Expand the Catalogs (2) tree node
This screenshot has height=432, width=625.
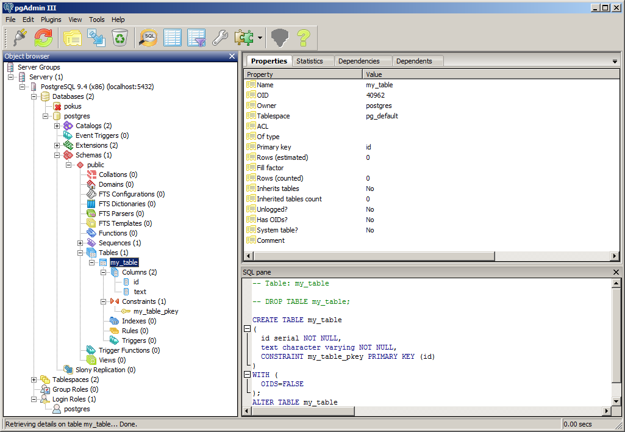coord(57,126)
